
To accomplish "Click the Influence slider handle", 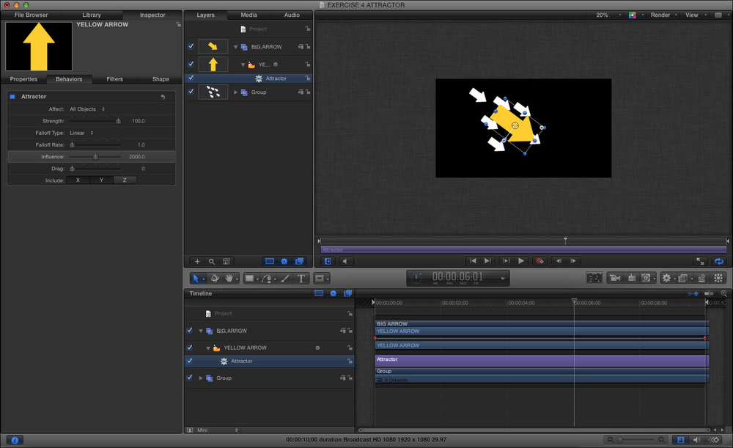I will tap(95, 157).
